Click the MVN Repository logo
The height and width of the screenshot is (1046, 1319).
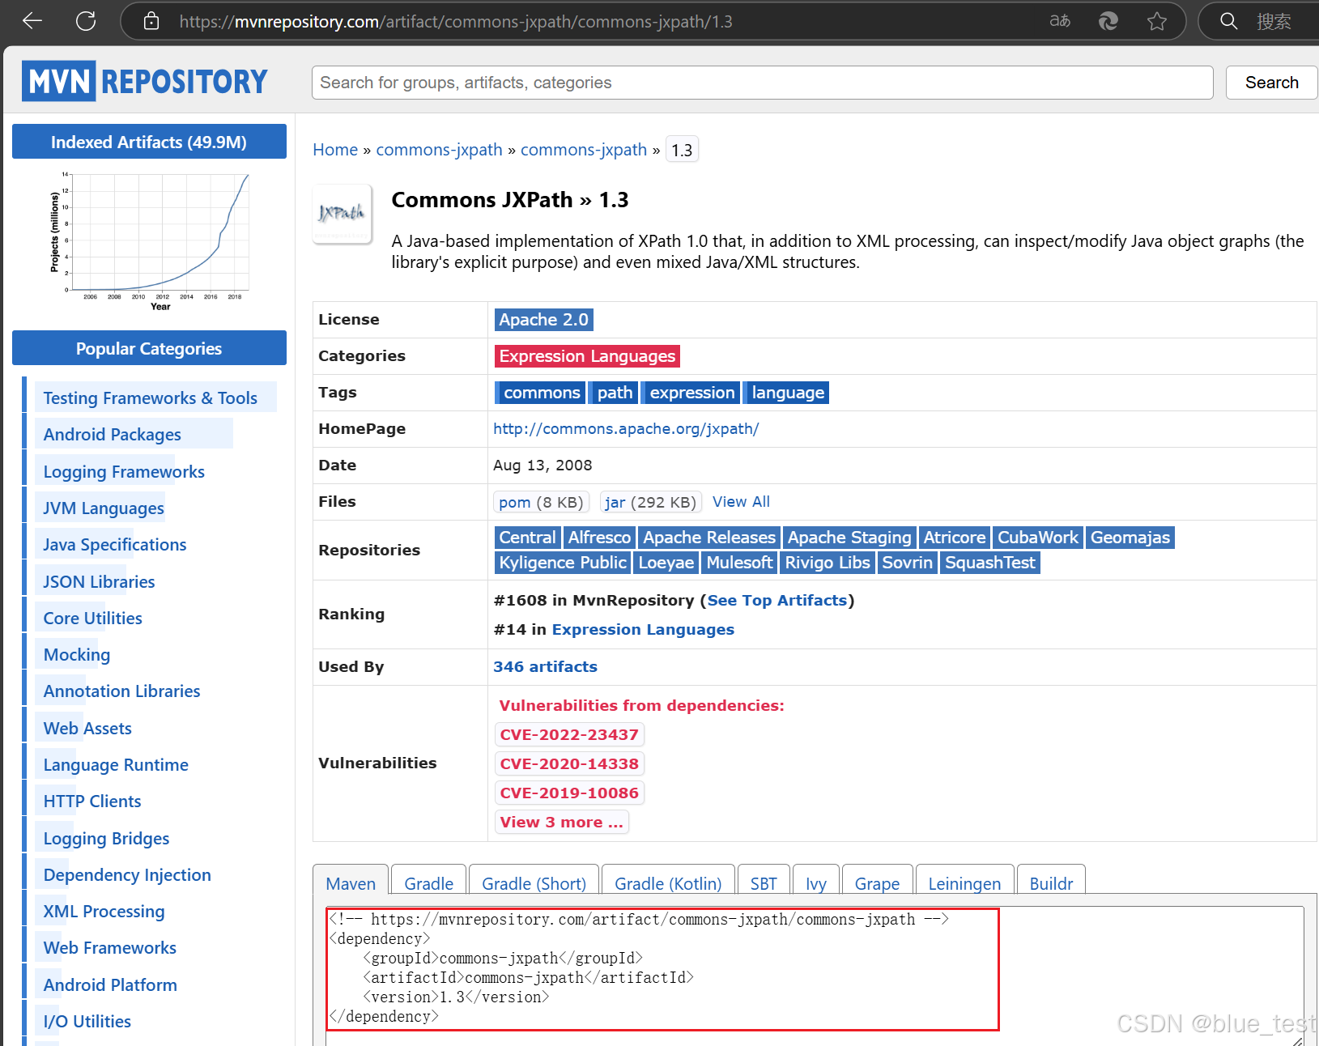146,80
